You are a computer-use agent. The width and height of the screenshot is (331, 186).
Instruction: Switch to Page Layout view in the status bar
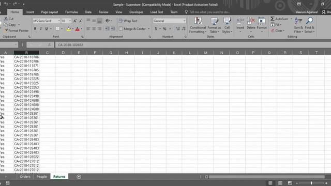280,183
